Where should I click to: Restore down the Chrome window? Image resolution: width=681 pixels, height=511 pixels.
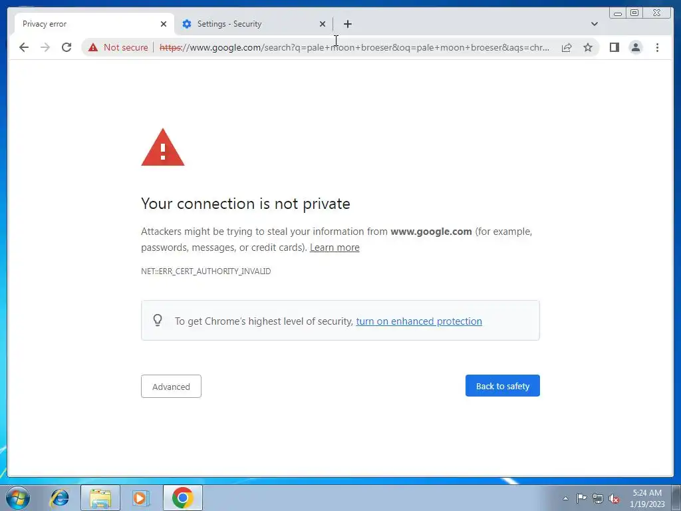point(634,13)
